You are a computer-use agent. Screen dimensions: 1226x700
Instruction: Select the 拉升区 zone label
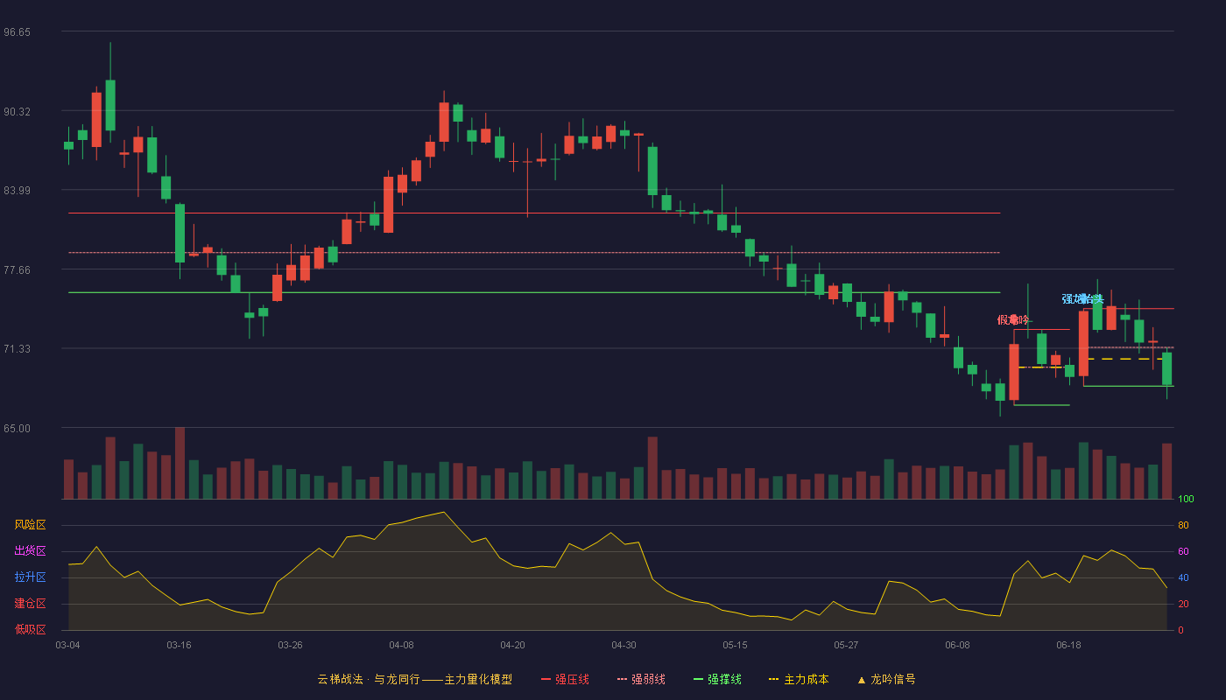[x=30, y=577]
